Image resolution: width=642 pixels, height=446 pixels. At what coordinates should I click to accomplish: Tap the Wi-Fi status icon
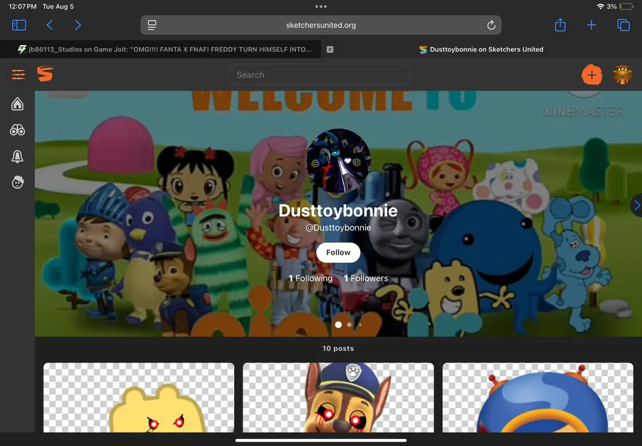point(600,6)
